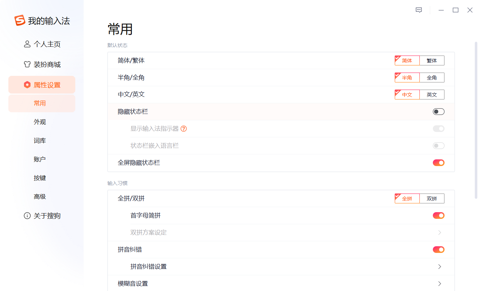Select 简体 option
Screen dimensions: 480x291
click(x=407, y=60)
